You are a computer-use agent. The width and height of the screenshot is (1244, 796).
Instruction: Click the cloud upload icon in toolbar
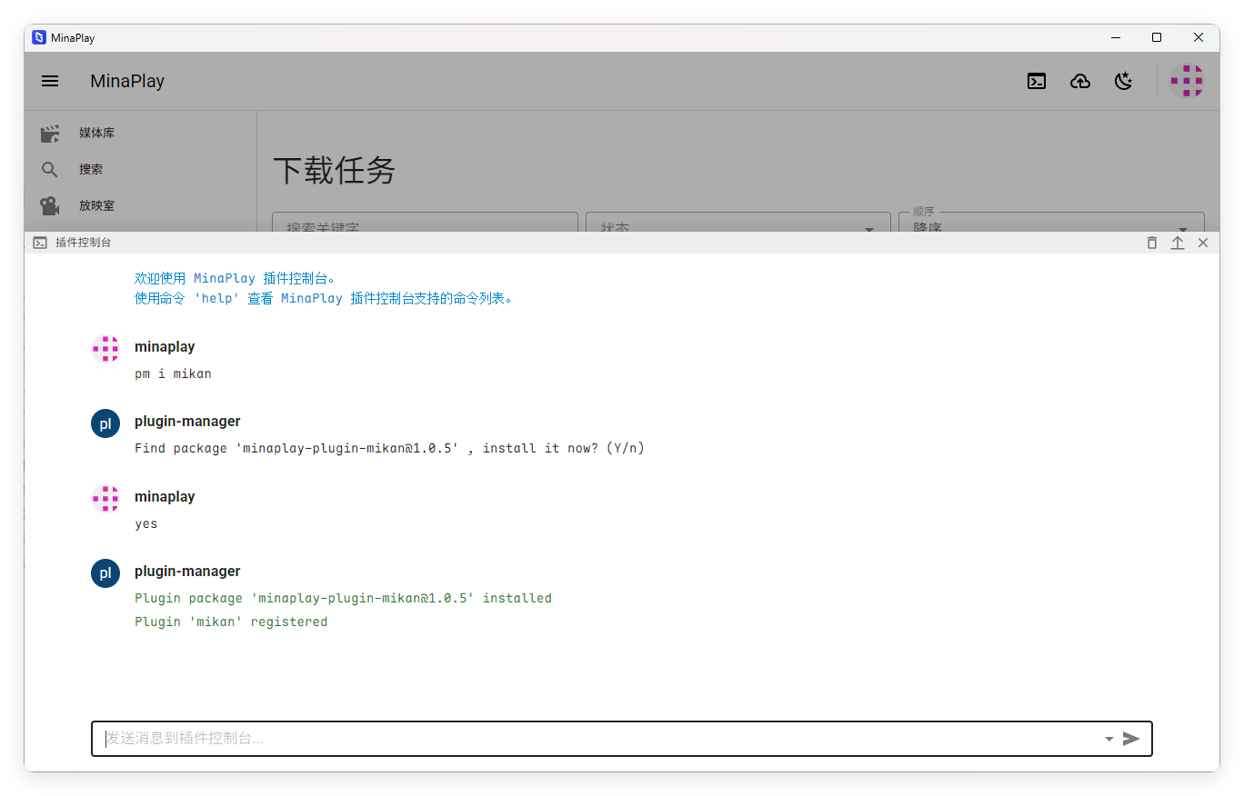1080,81
